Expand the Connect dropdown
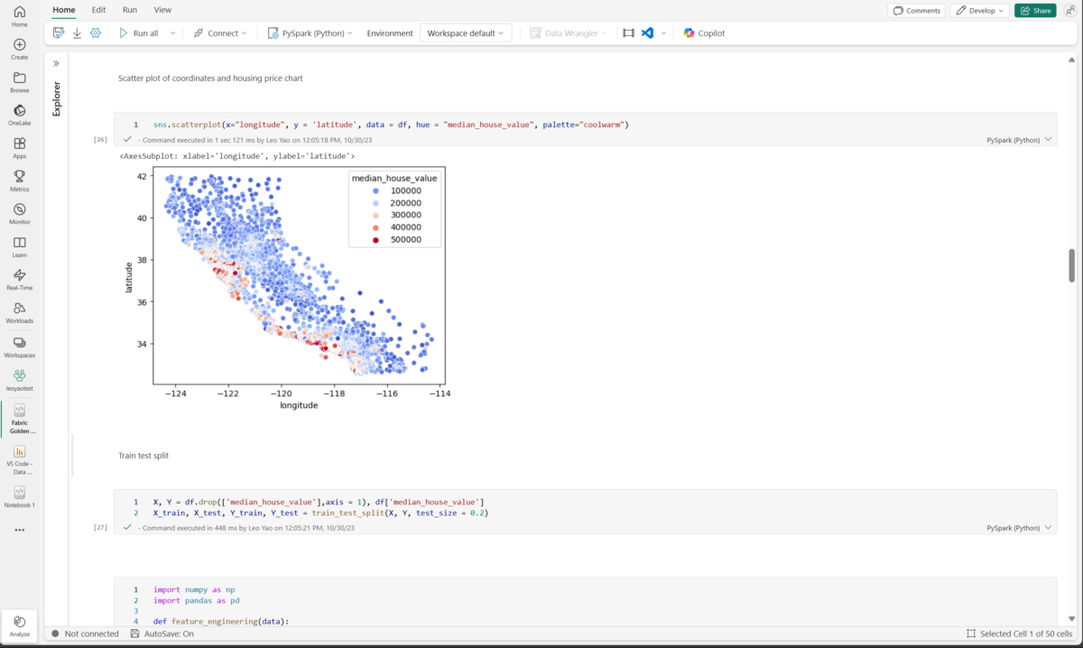This screenshot has width=1083, height=648. [x=220, y=32]
